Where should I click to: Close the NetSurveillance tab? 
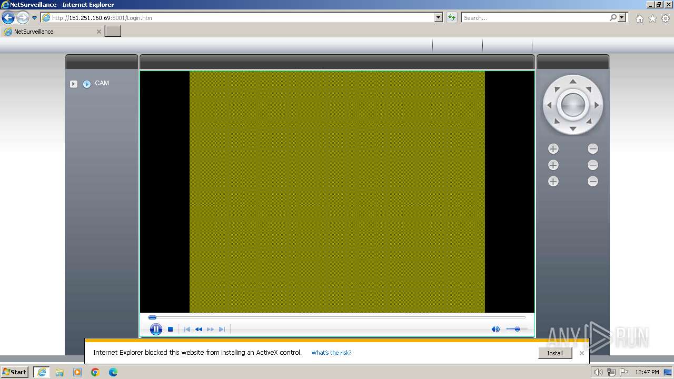click(98, 32)
